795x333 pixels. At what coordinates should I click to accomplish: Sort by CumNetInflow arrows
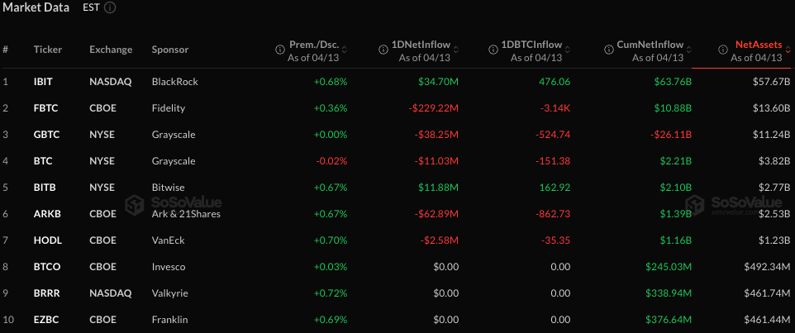coord(689,50)
